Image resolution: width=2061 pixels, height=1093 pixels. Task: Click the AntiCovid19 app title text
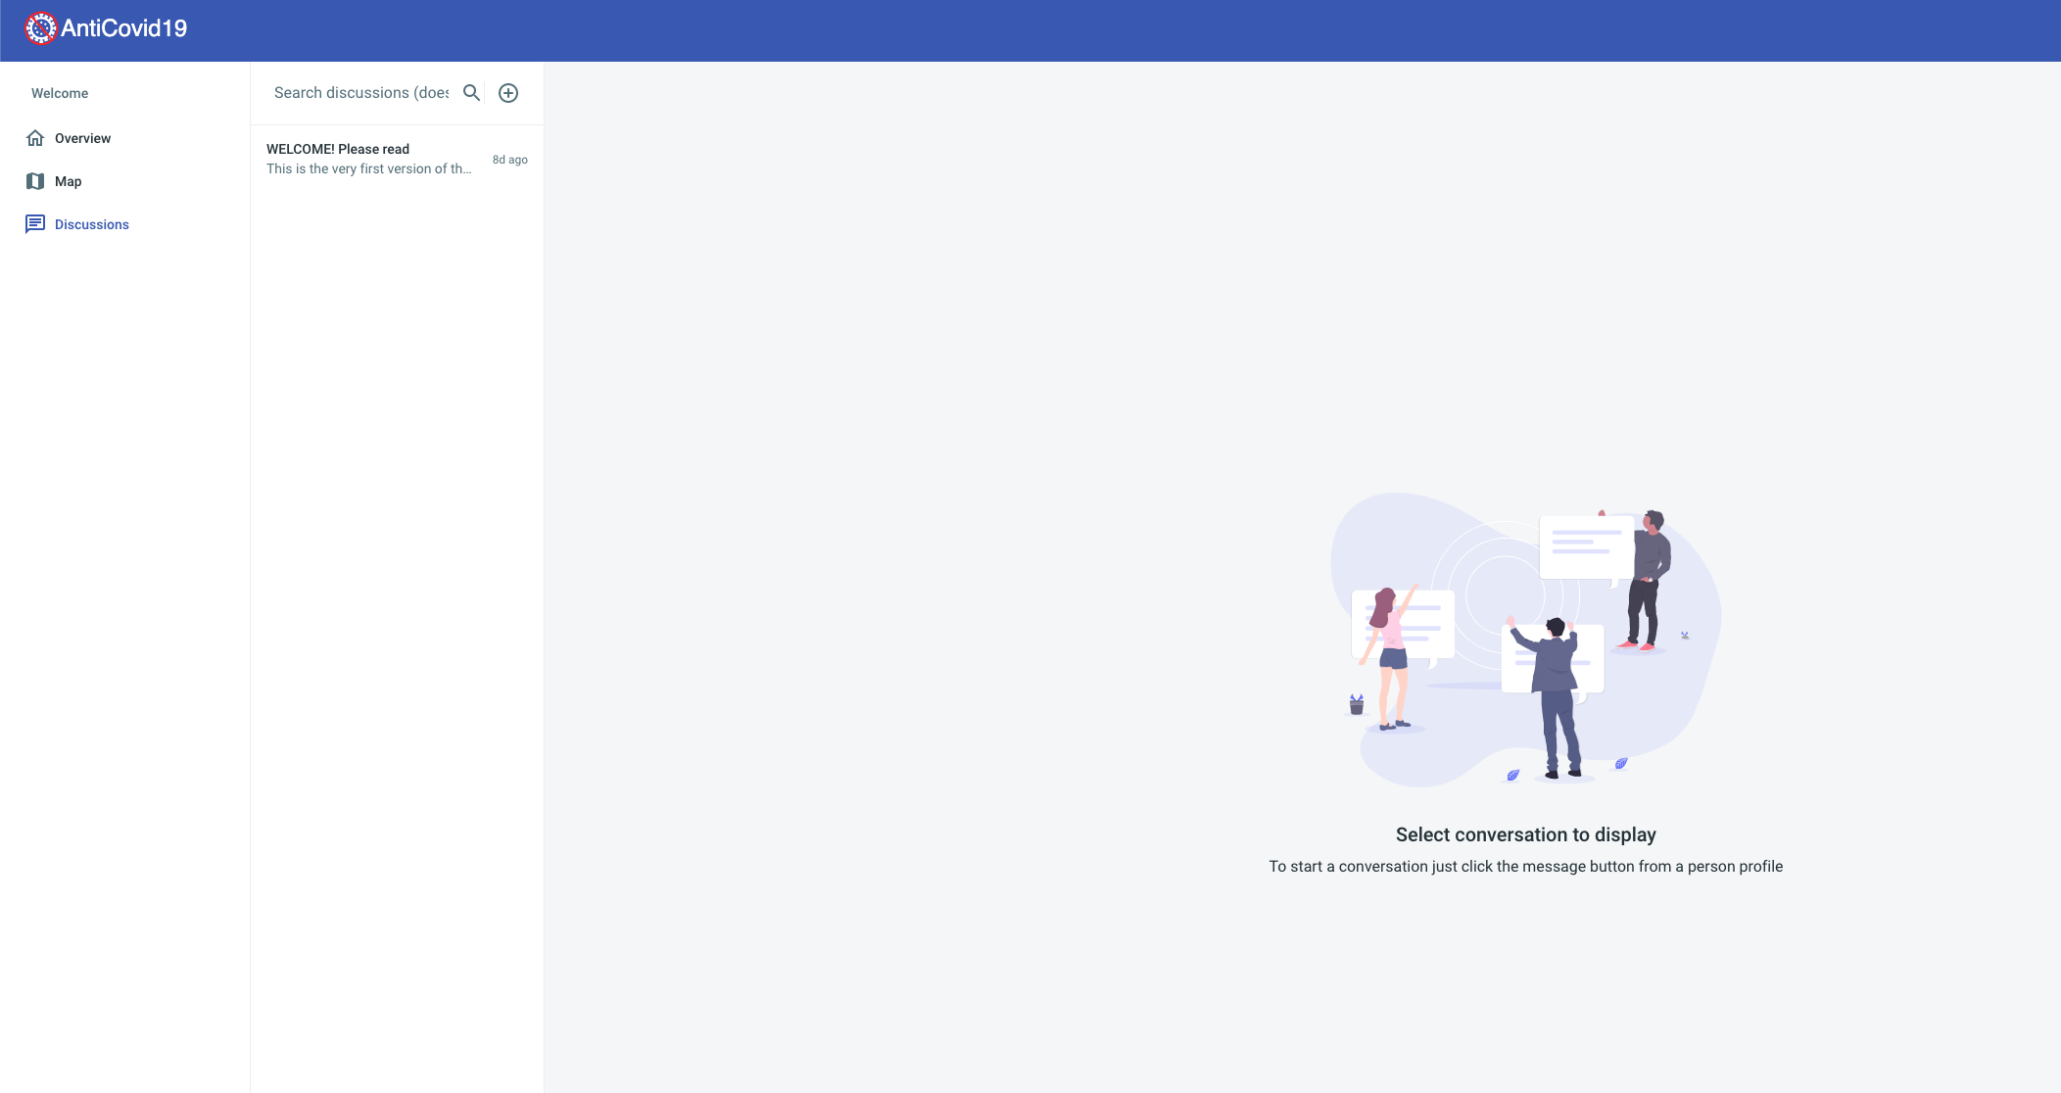click(123, 28)
